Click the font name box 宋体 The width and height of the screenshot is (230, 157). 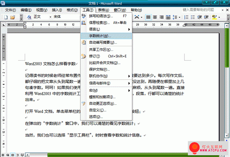click(66, 17)
